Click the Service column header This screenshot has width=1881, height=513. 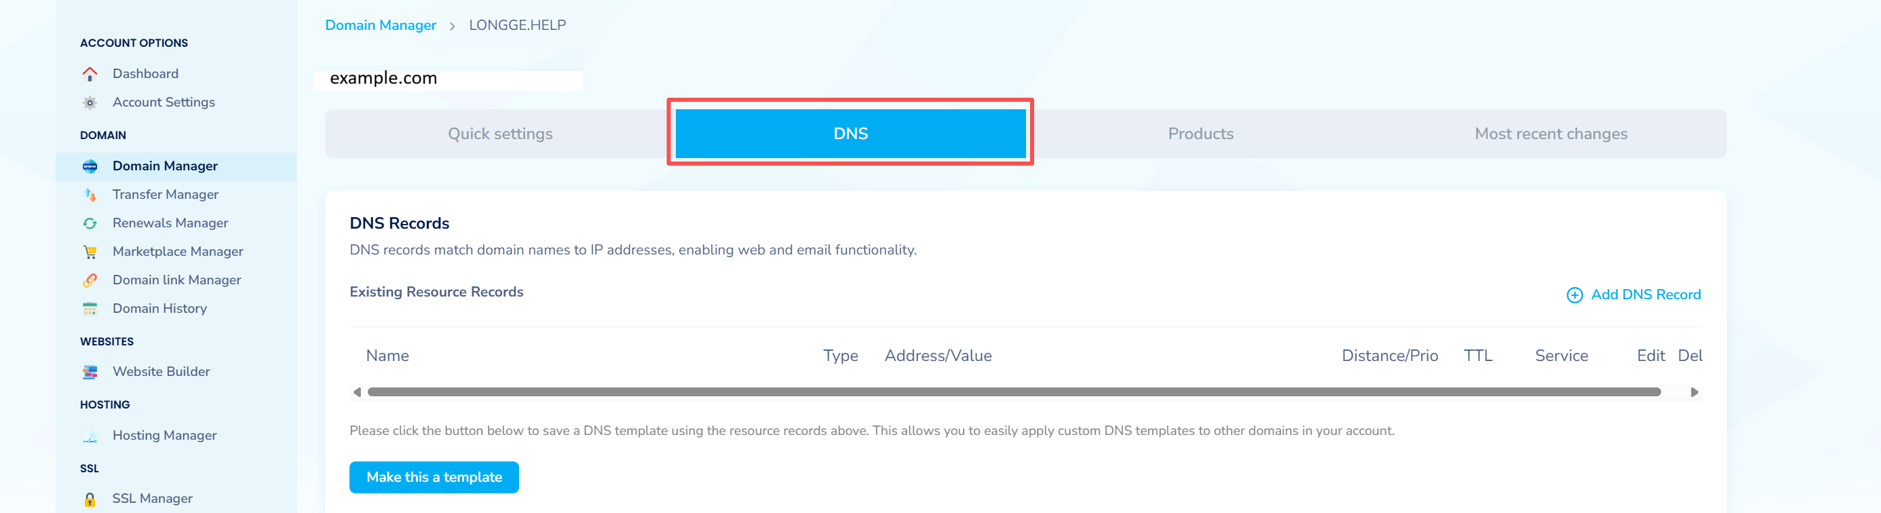coord(1561,356)
